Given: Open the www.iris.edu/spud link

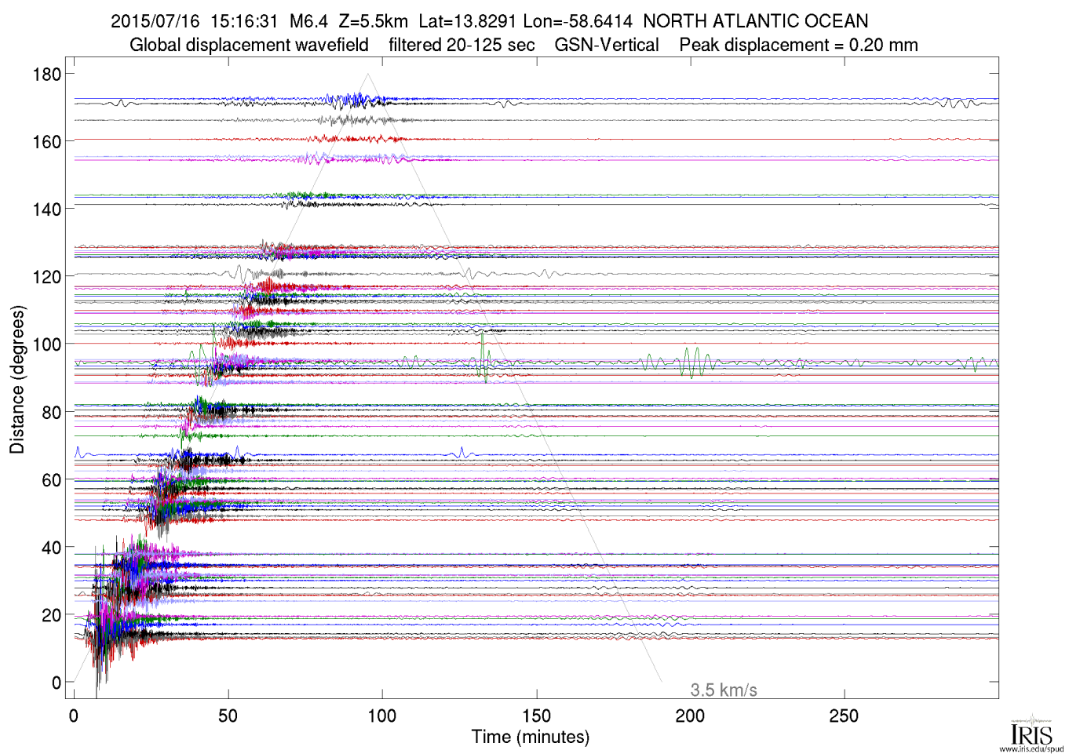Looking at the screenshot, I should point(1031,749).
